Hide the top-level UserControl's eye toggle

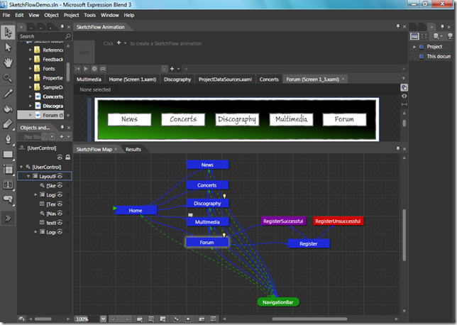[x=60, y=157]
